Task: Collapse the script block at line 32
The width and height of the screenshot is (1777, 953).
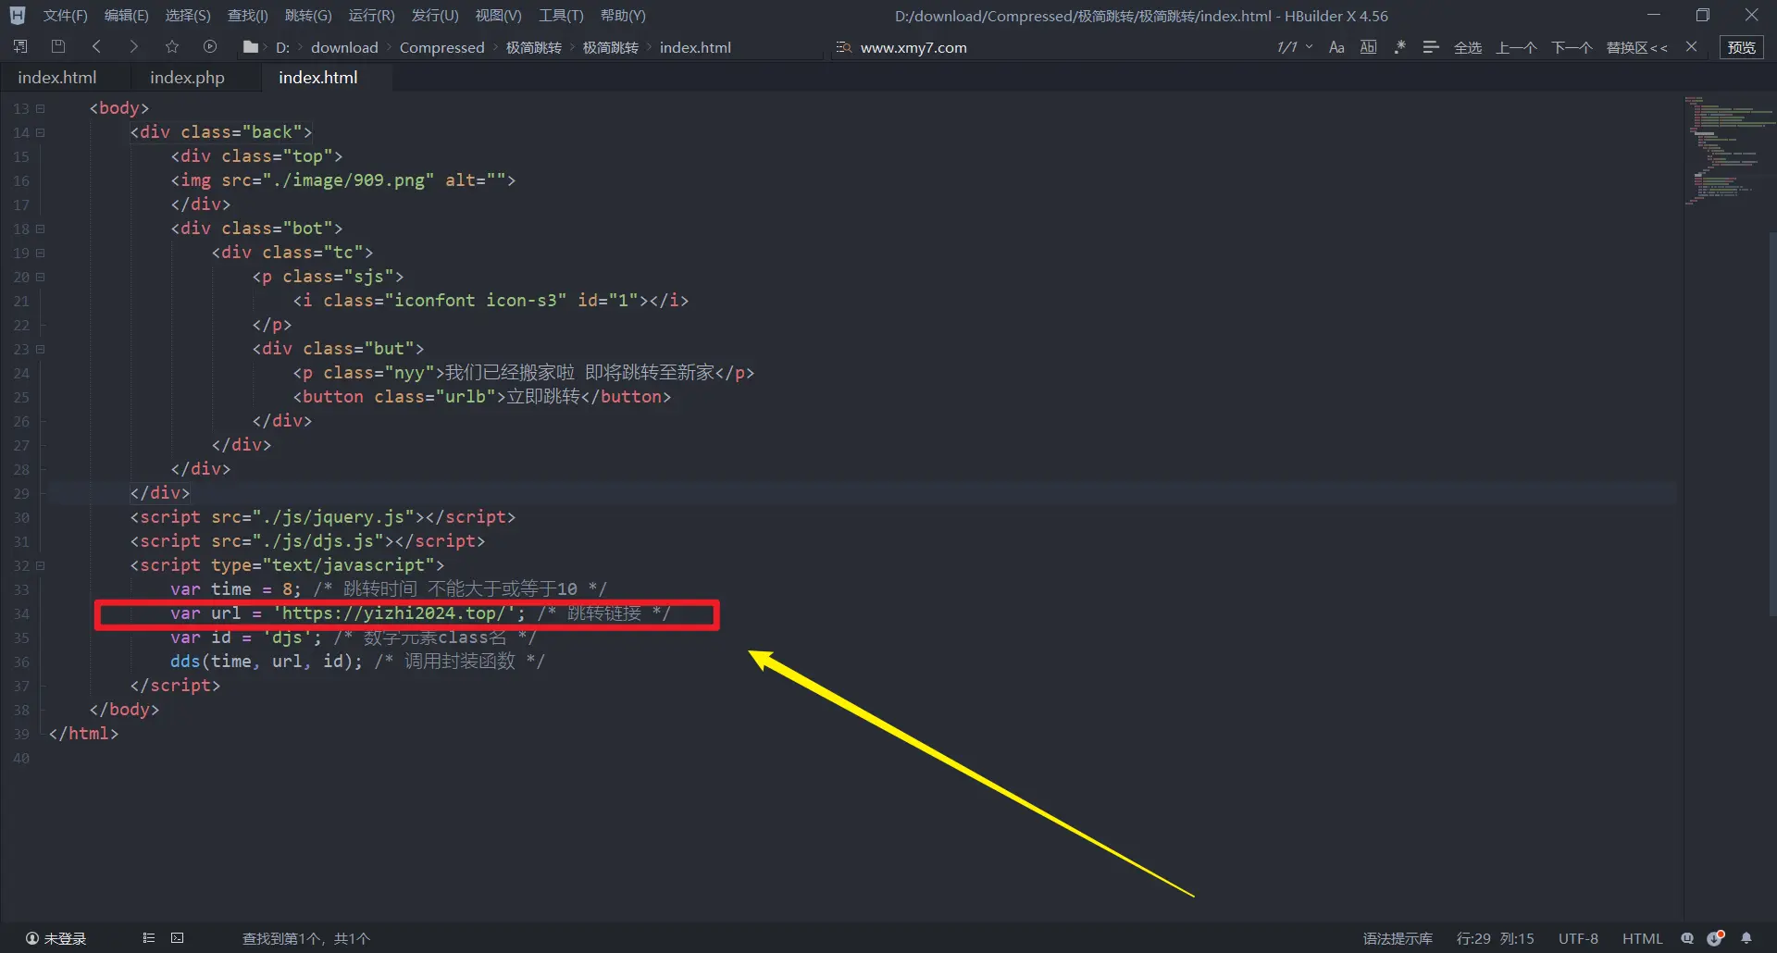Action: pos(40,565)
